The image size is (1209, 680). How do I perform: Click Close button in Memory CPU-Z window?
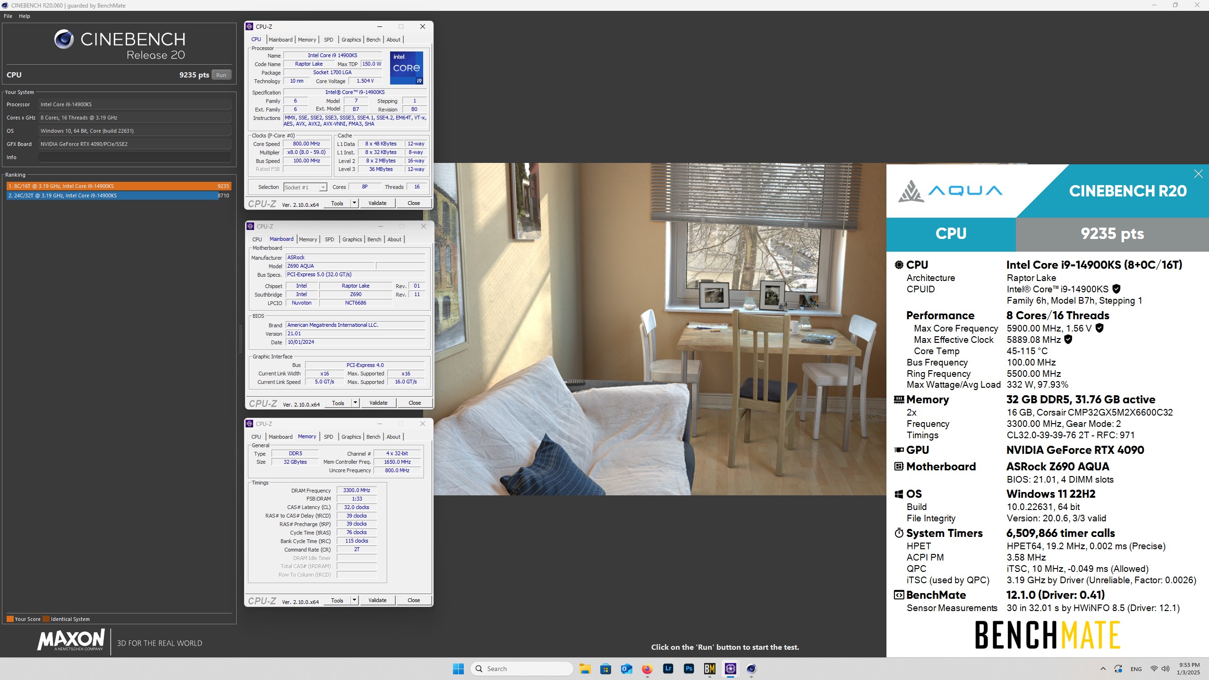414,600
